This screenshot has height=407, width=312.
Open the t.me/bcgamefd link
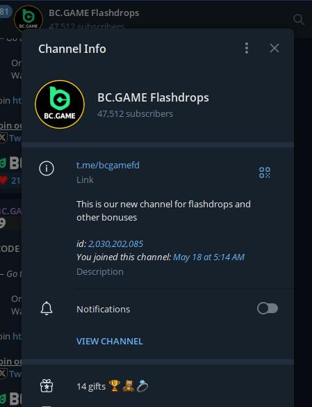point(108,166)
